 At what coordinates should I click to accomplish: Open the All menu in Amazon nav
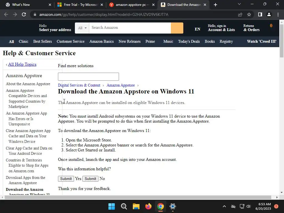(11, 42)
